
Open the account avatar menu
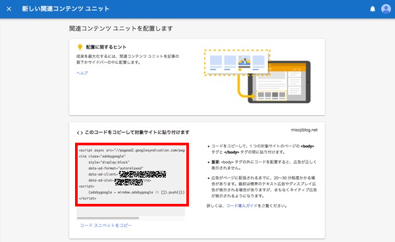click(386, 9)
